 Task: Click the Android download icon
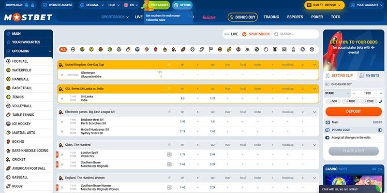click(27, 5)
